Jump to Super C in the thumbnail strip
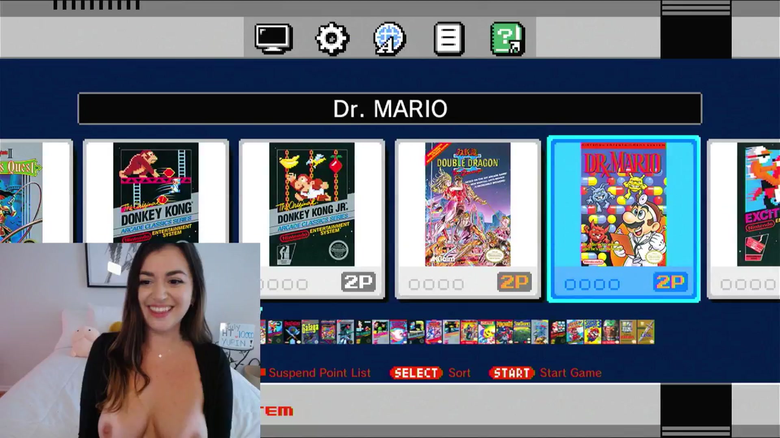The image size is (780, 438). pyautogui.click(x=540, y=332)
